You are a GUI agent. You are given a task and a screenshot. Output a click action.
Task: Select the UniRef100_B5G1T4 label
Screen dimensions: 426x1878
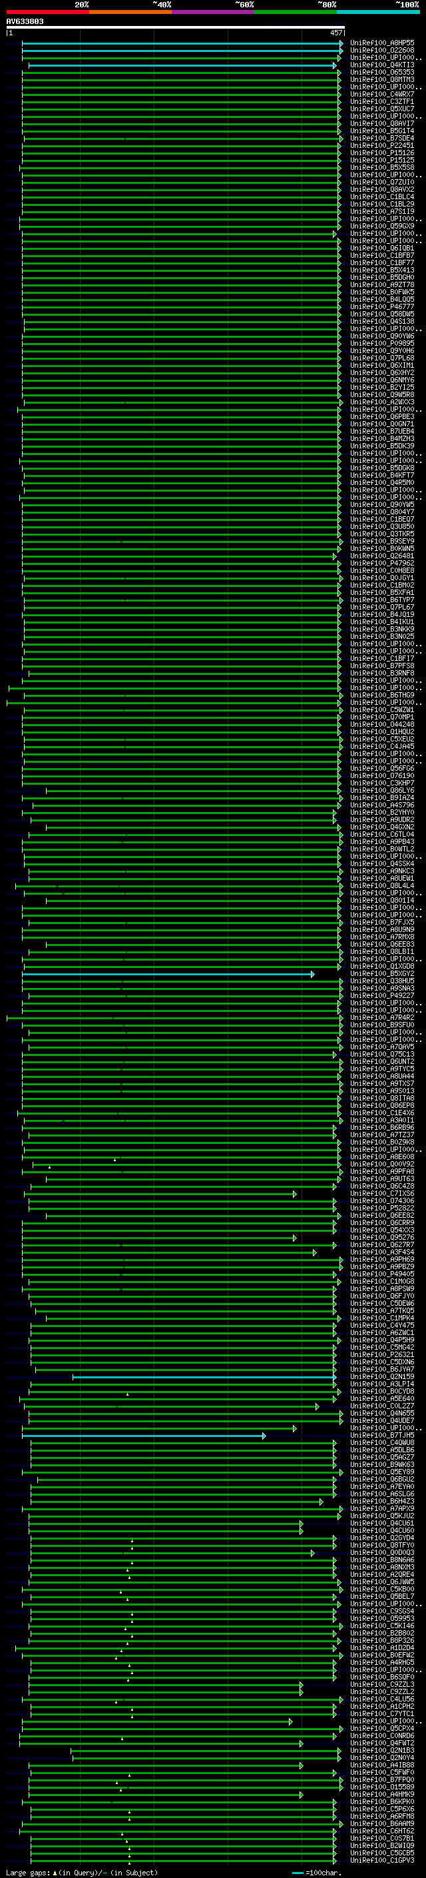(381, 131)
